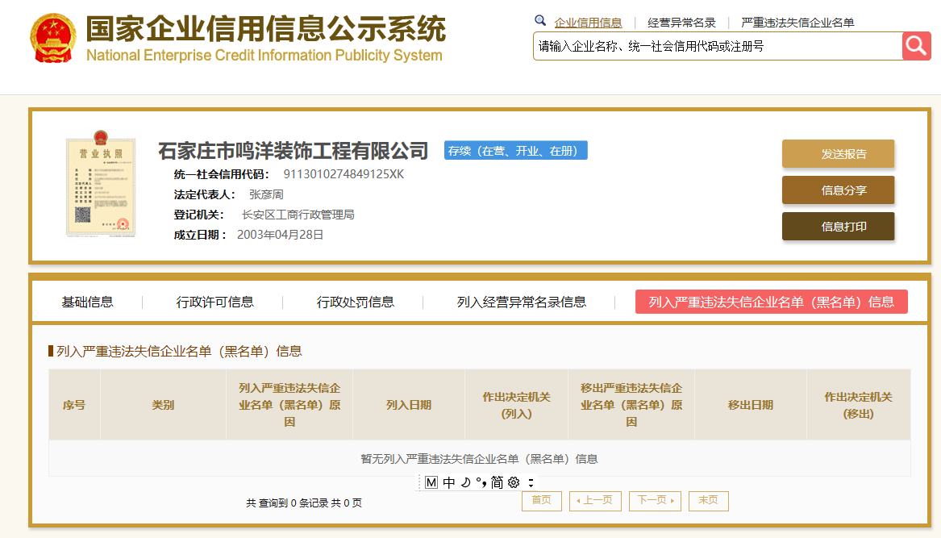Click 移出日期 column header
The height and width of the screenshot is (538, 941).
pyautogui.click(x=750, y=405)
